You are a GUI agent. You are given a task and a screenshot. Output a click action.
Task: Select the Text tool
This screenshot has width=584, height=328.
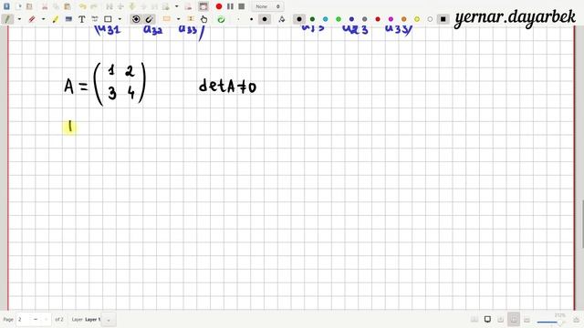click(81, 19)
